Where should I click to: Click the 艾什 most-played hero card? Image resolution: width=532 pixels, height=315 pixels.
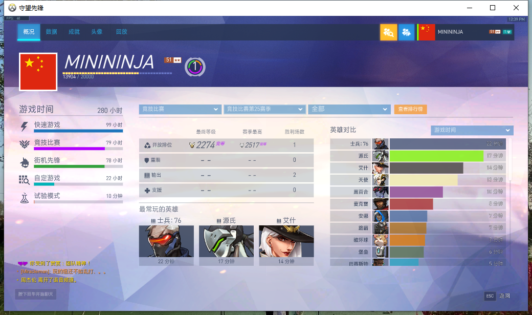tap(286, 245)
